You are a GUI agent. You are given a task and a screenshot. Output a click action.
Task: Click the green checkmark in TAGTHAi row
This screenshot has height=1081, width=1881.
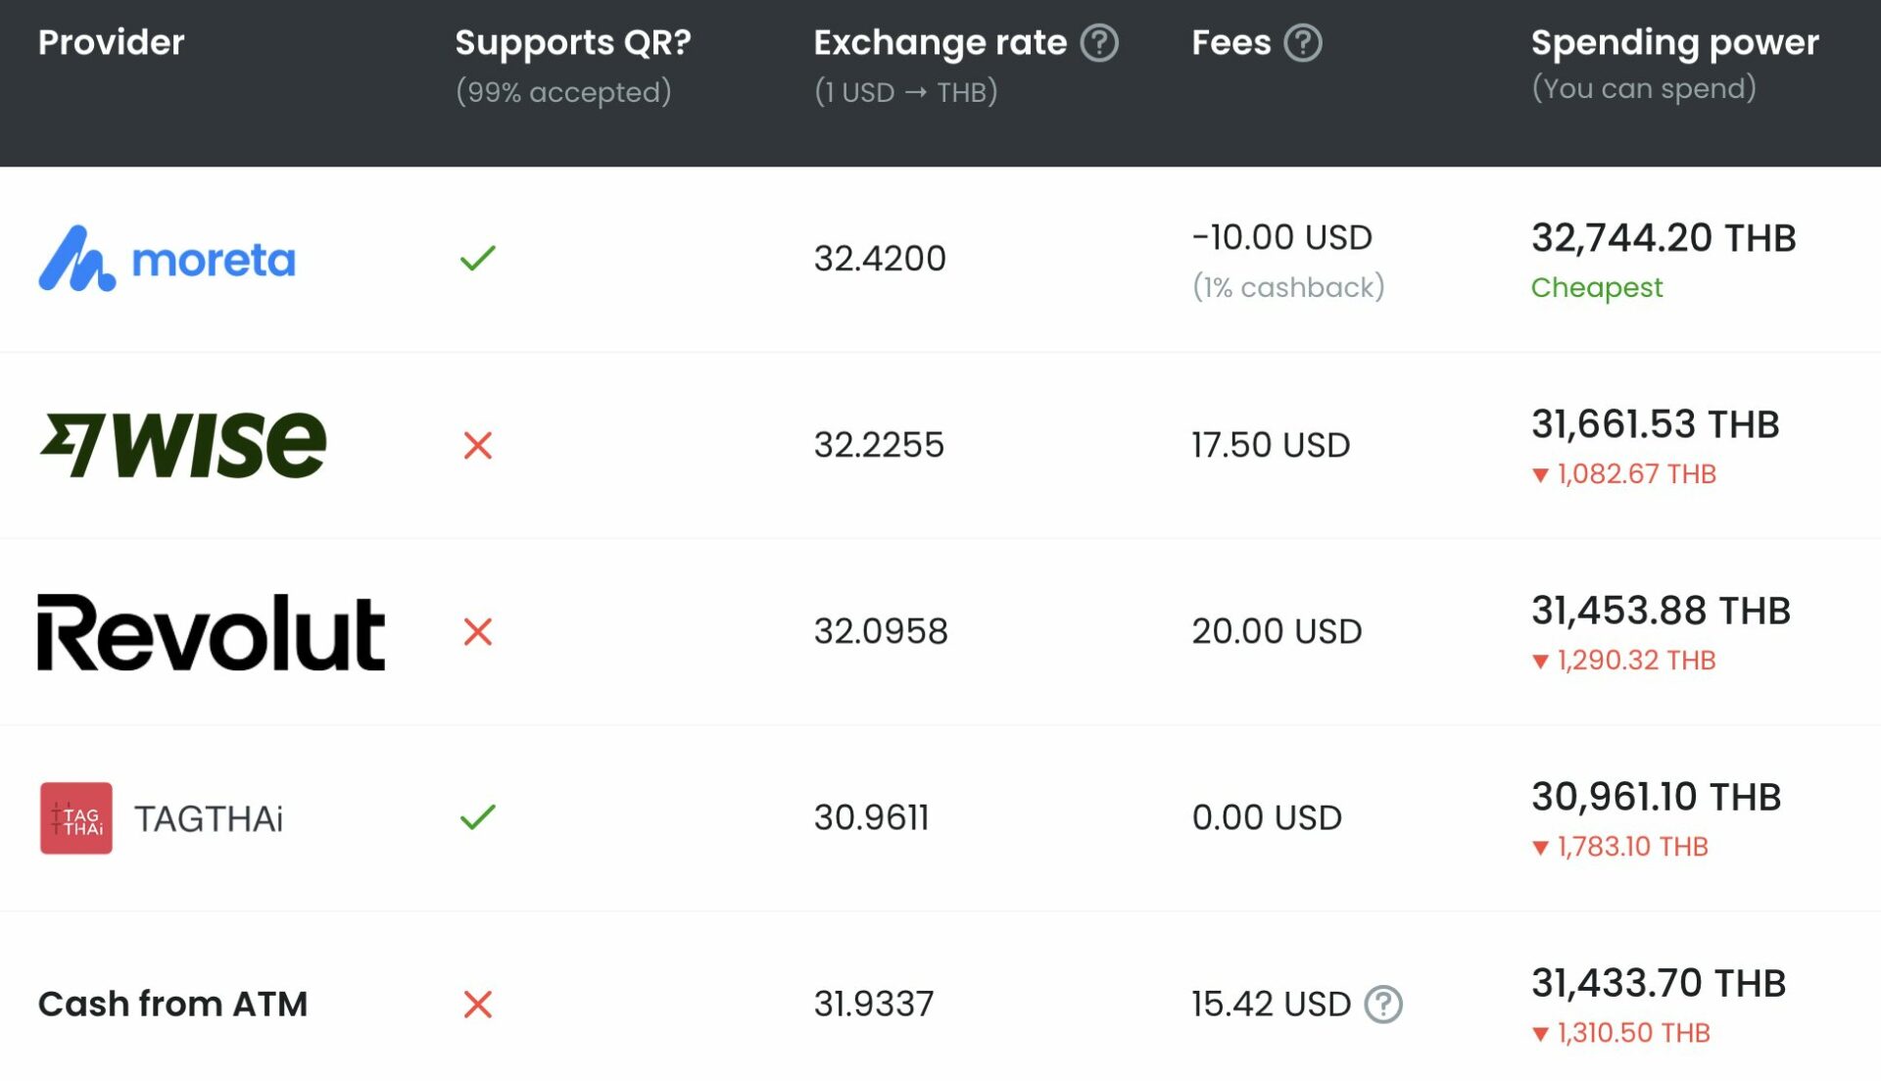tap(478, 817)
